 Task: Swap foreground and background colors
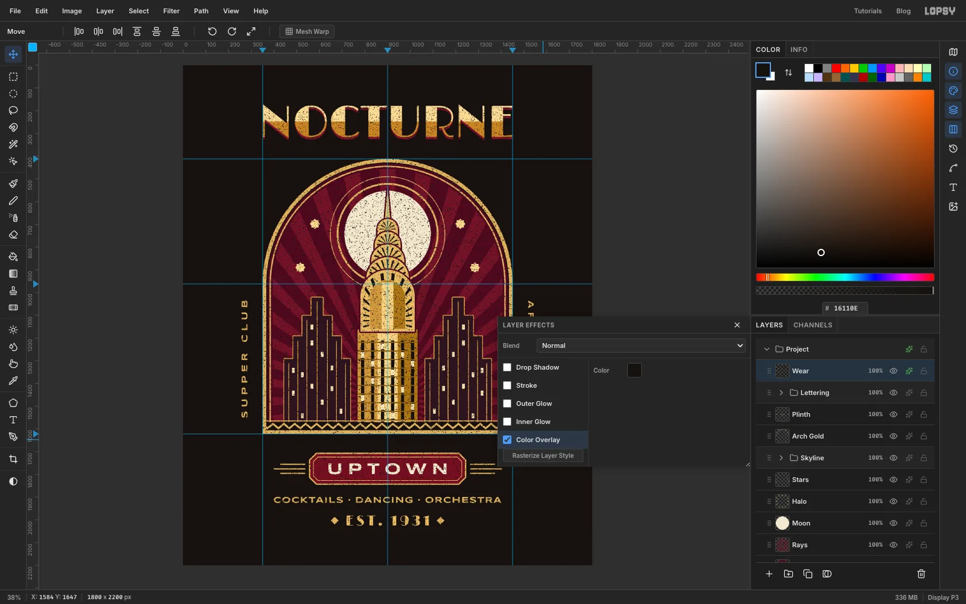tap(788, 72)
